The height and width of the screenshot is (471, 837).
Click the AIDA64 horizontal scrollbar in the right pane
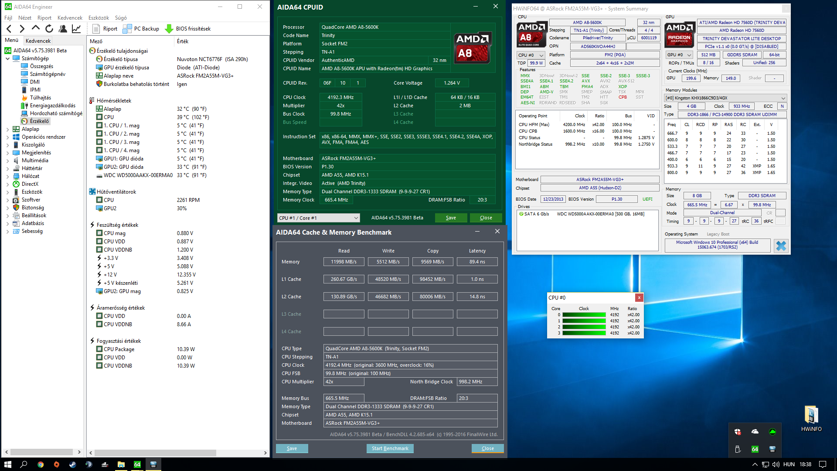point(156,453)
